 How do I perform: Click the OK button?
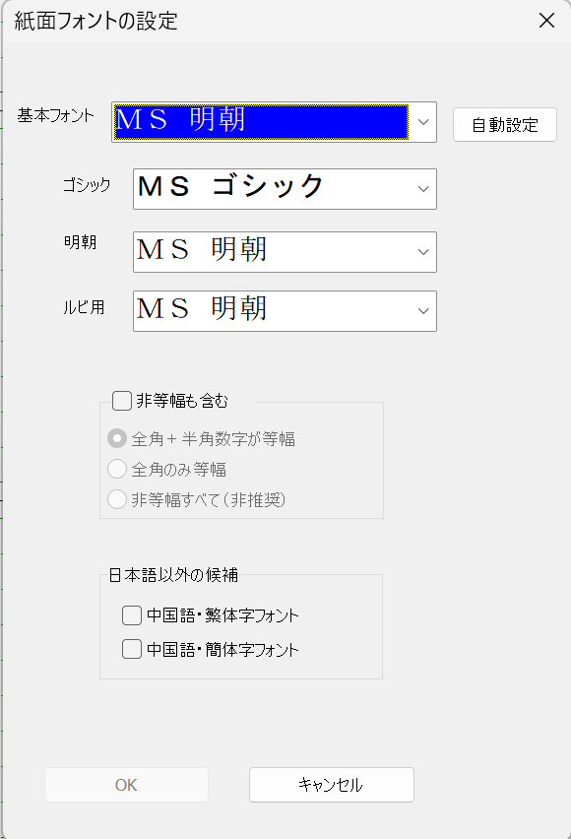[x=126, y=785]
